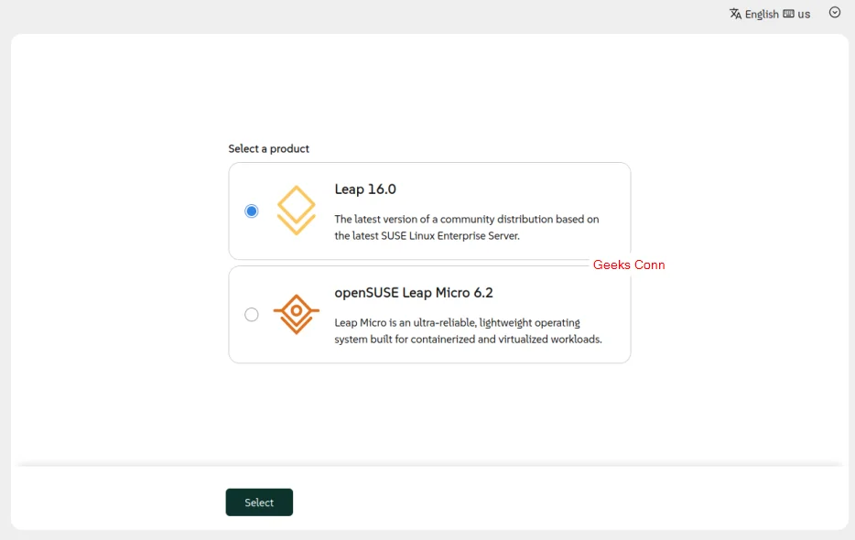Open the circled chevron options menu
This screenshot has width=855, height=540.
[x=834, y=13]
